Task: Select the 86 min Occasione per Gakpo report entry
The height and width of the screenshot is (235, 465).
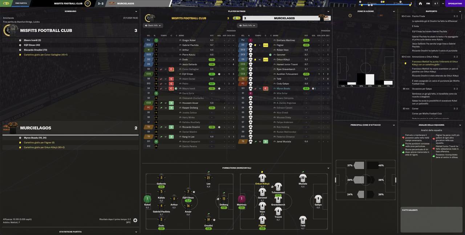Action: pyautogui.click(x=431, y=88)
